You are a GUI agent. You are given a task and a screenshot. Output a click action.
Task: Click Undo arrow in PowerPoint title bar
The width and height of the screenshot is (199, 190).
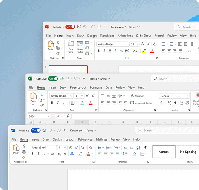point(85,27)
